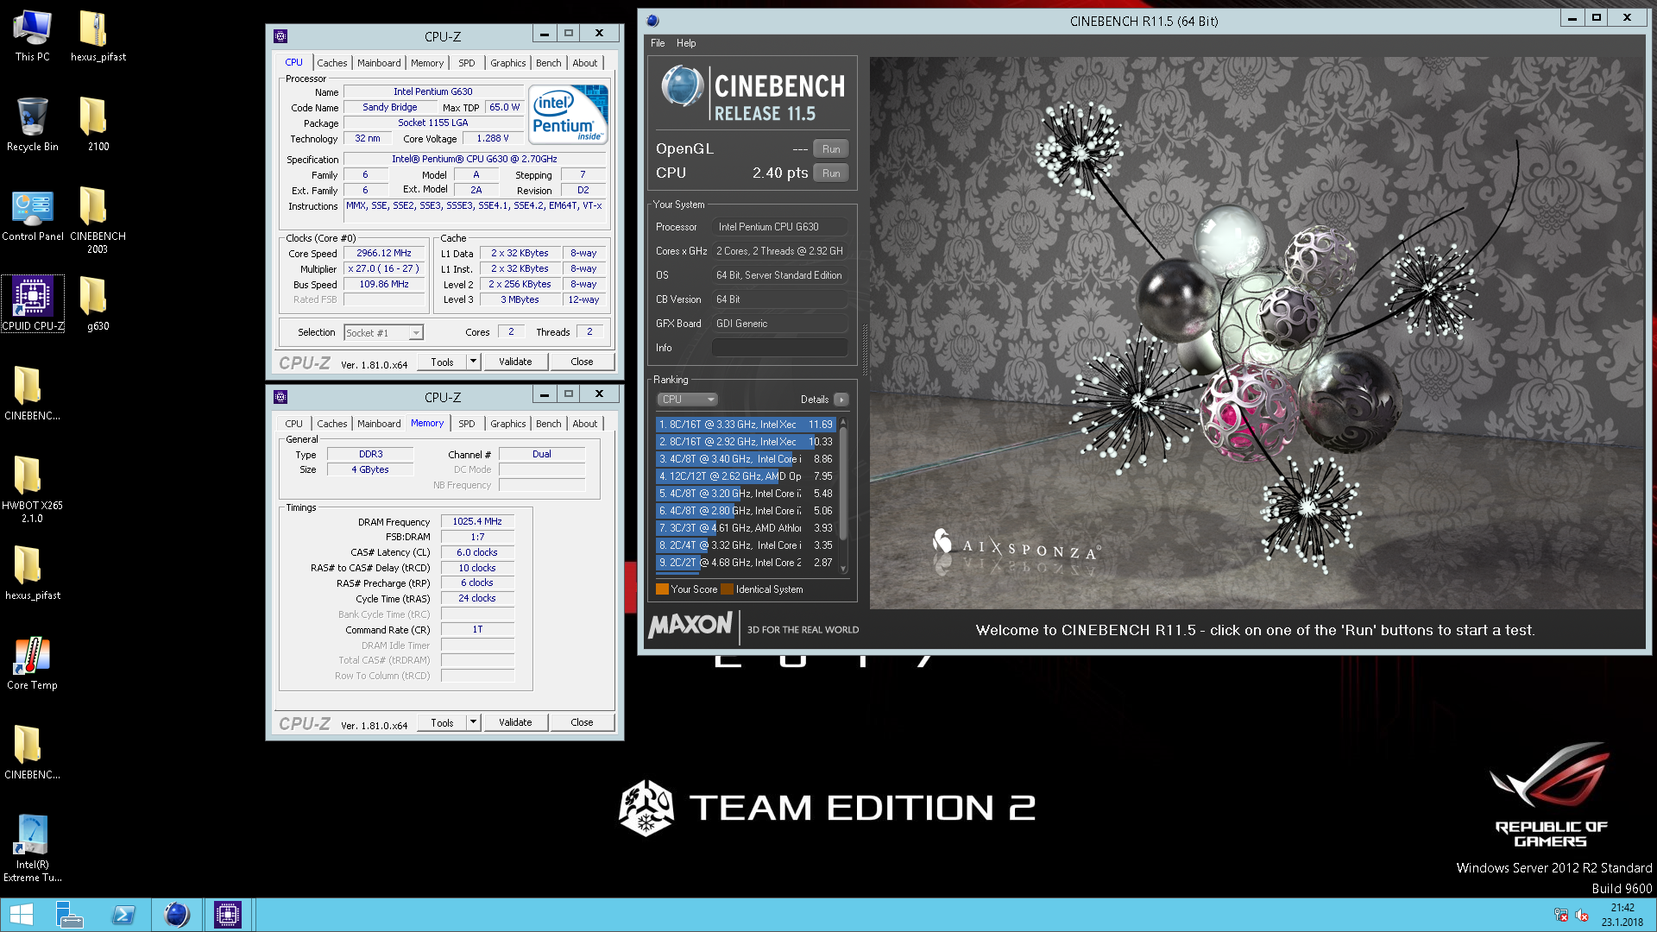Select the CPUID CPU-Z desktop shortcut
The width and height of the screenshot is (1657, 932).
(x=33, y=304)
